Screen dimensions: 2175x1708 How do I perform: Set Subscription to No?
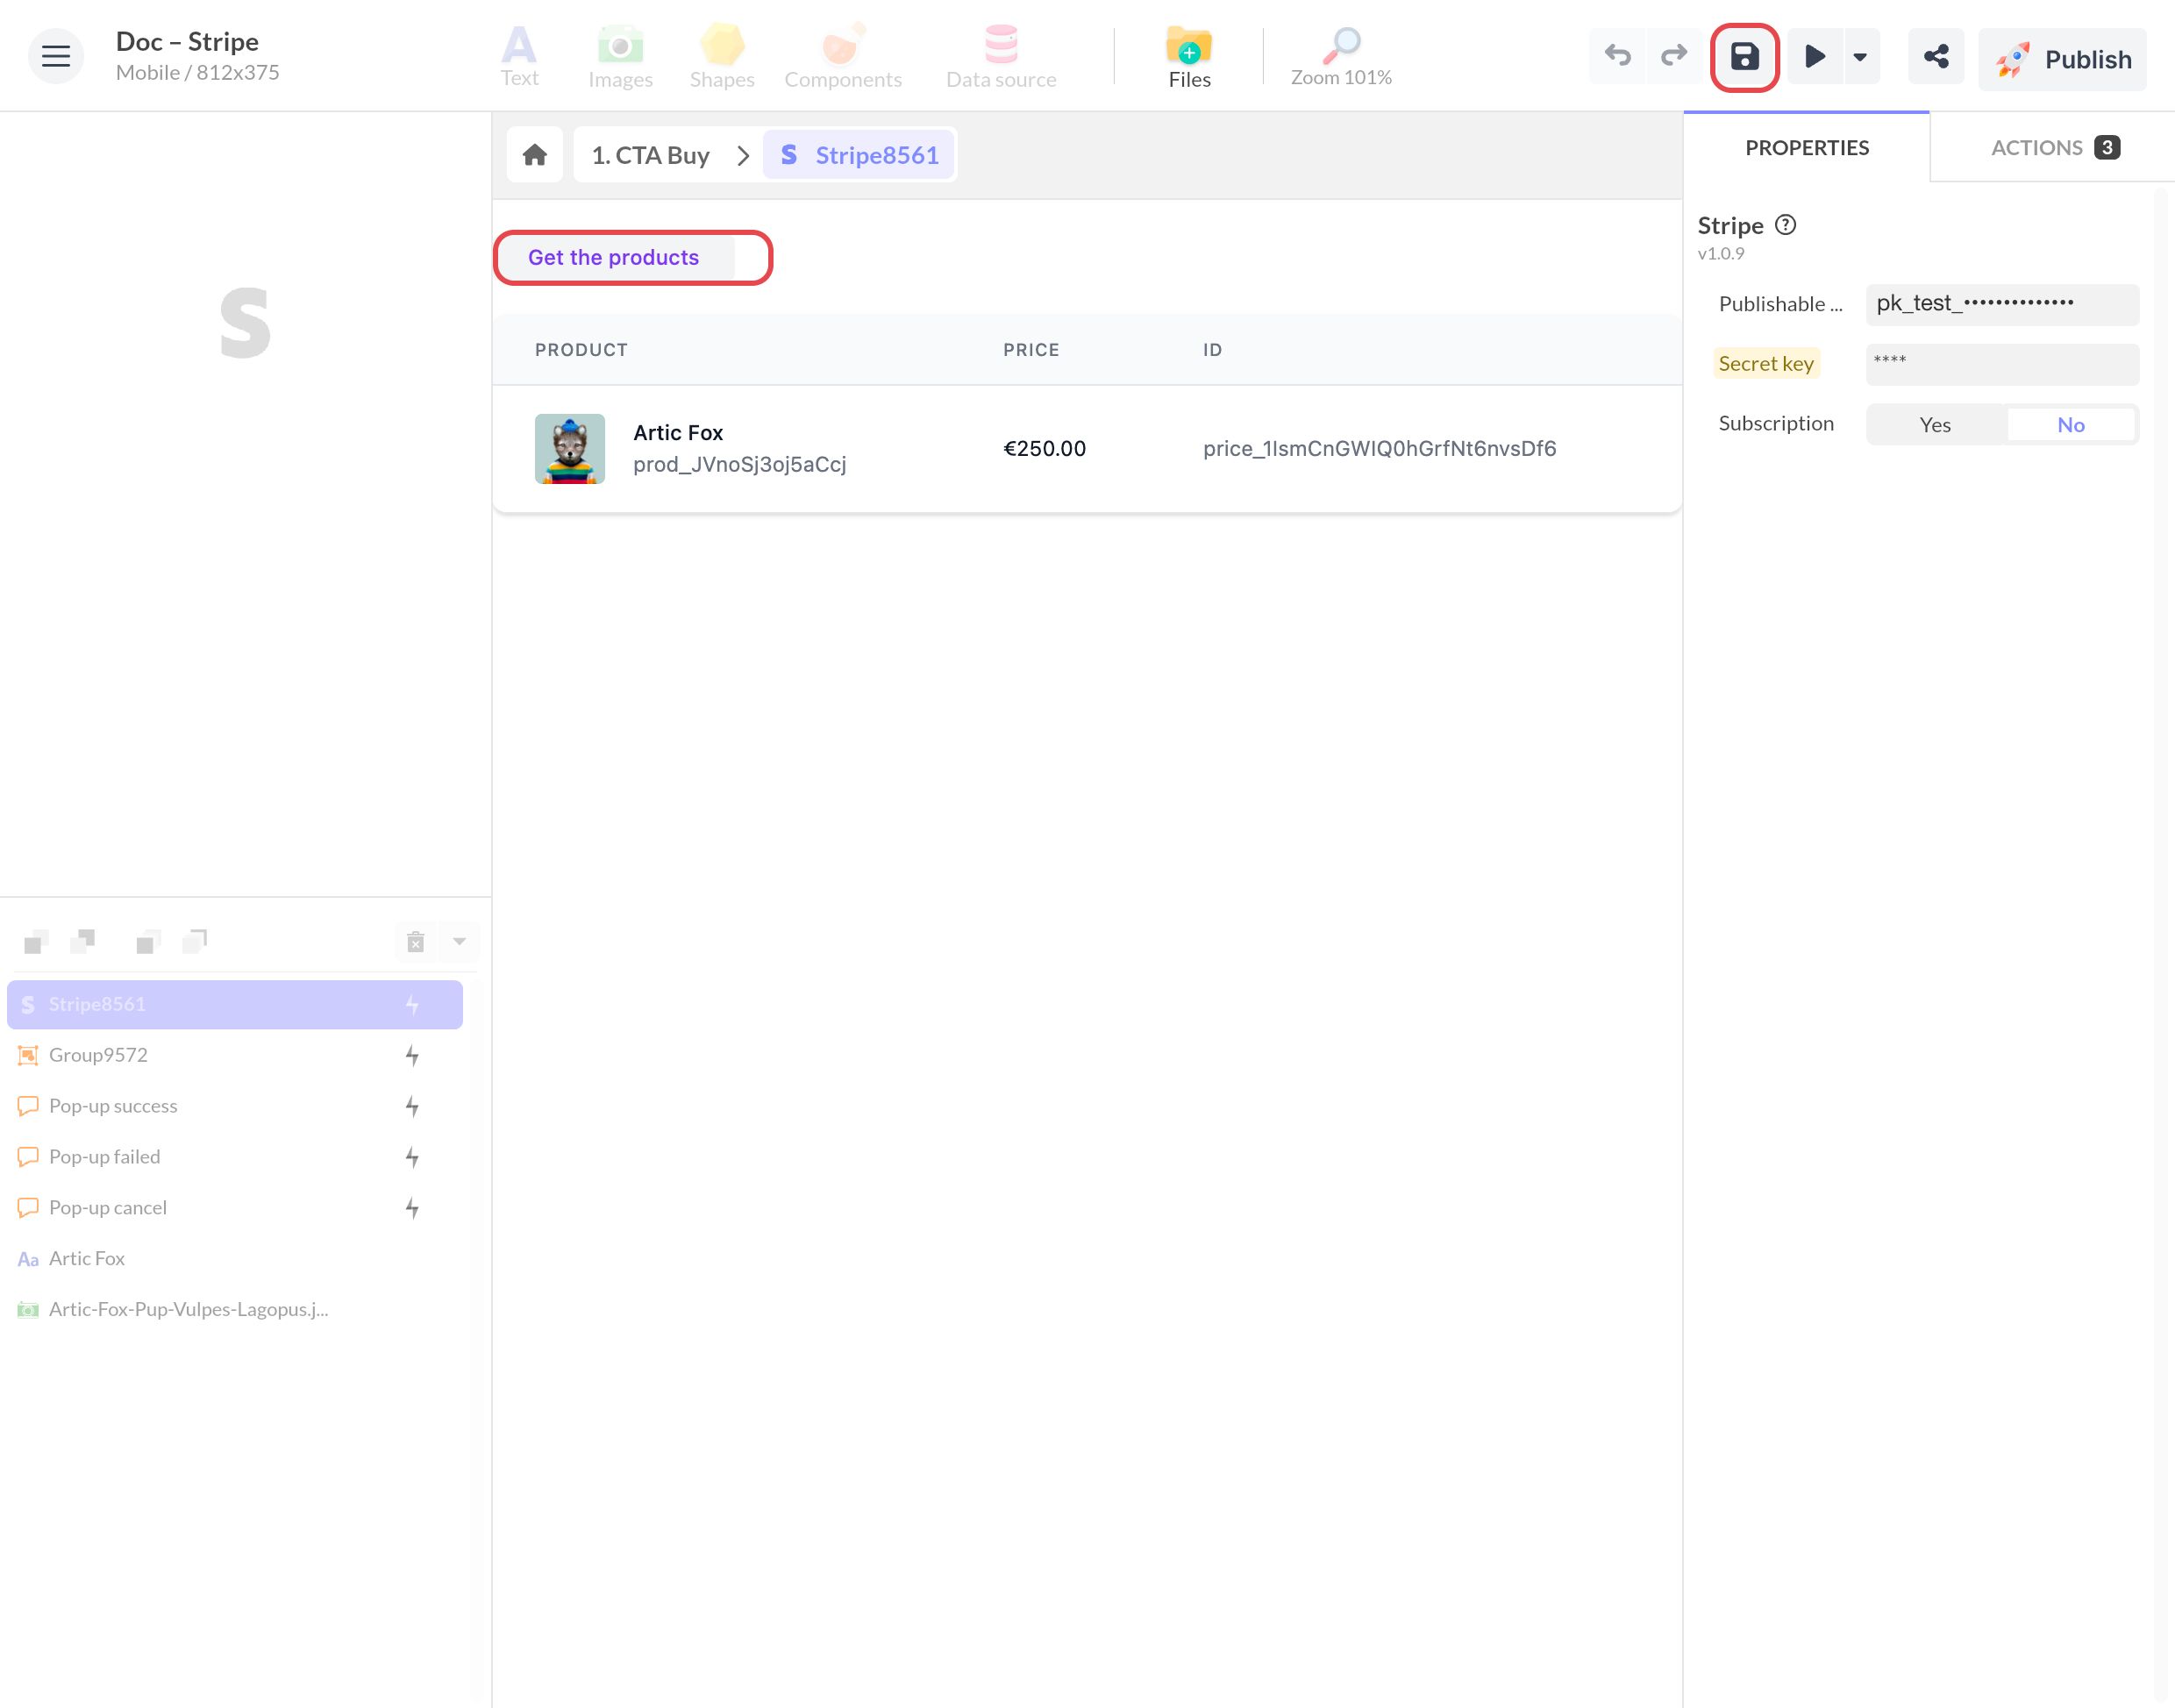[2070, 424]
